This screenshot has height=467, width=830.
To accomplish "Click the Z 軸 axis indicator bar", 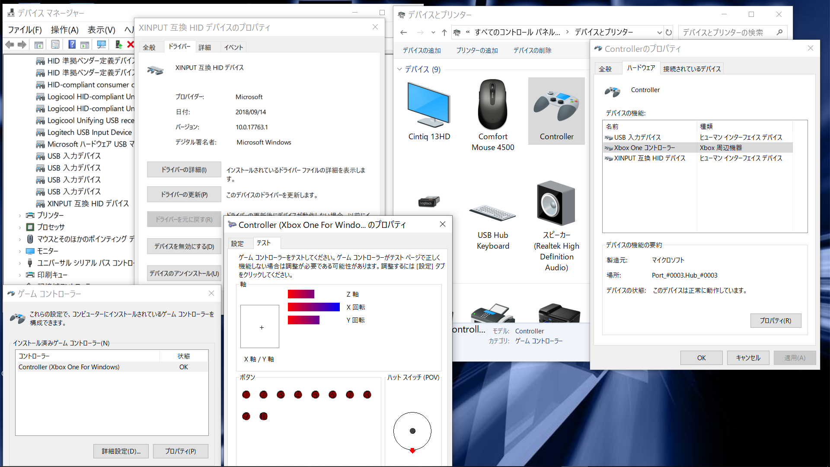I will [x=301, y=294].
